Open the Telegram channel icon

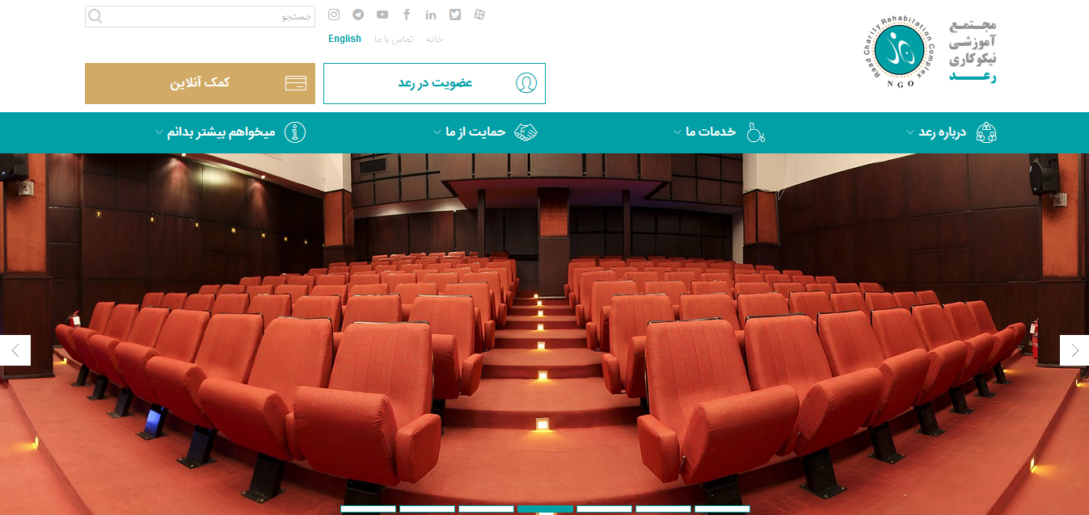[358, 15]
